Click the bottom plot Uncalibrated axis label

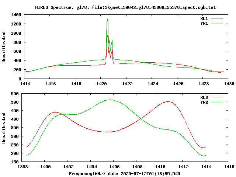click(4, 128)
